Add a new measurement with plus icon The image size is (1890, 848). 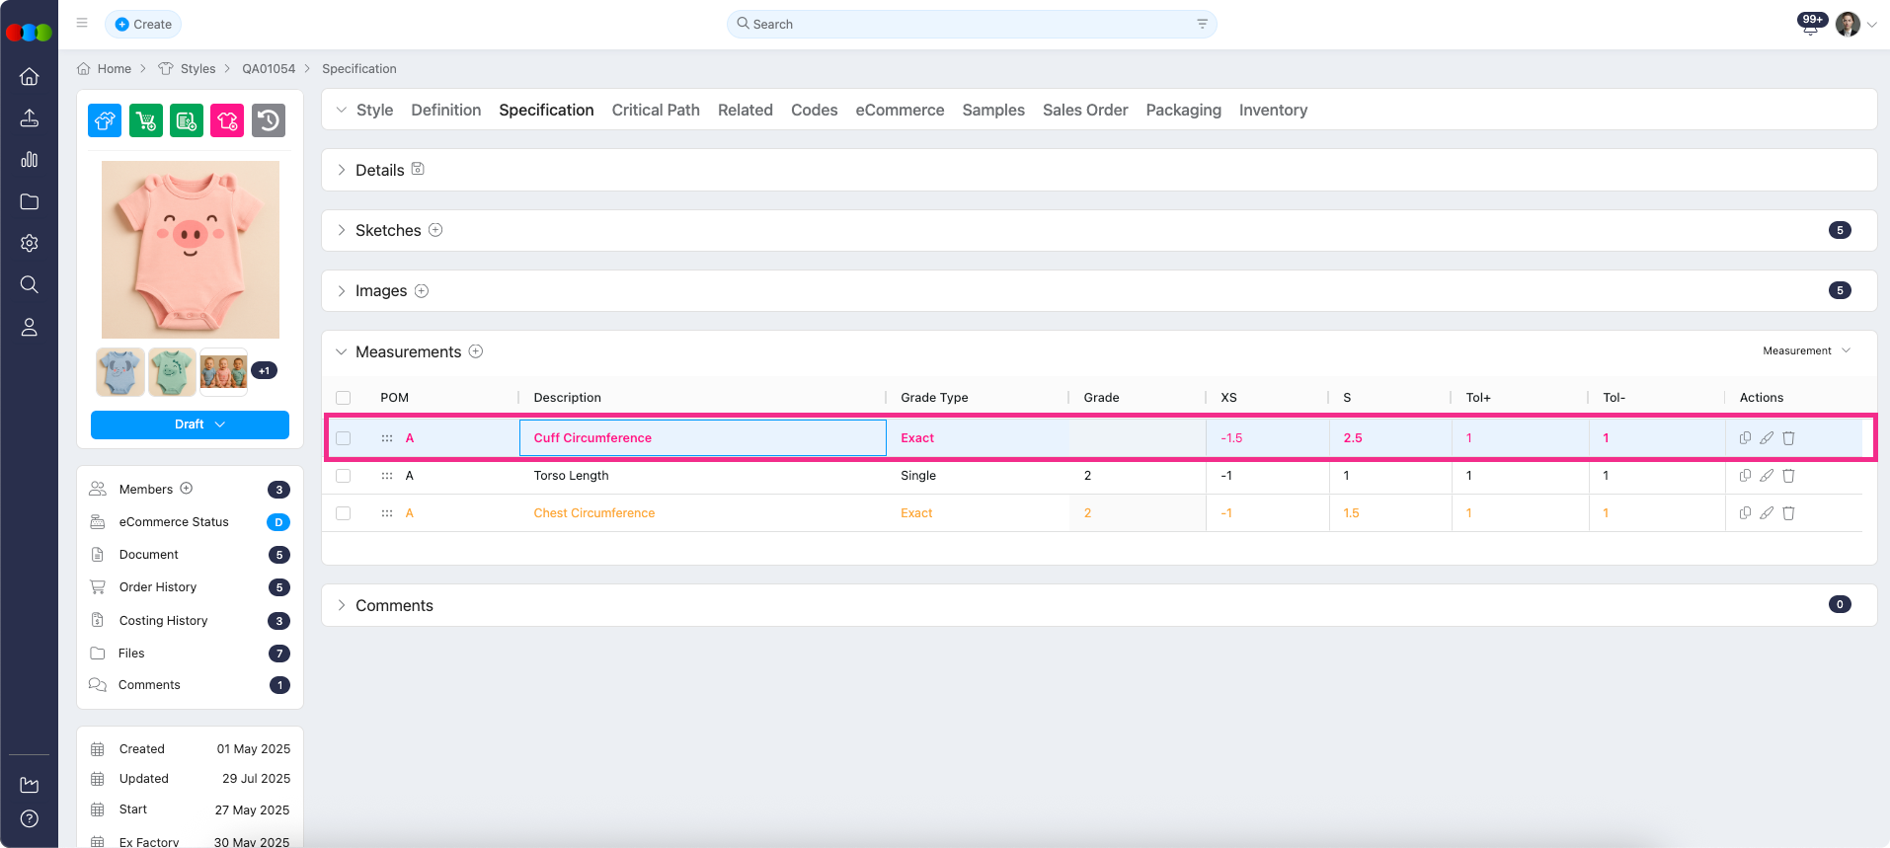476,351
